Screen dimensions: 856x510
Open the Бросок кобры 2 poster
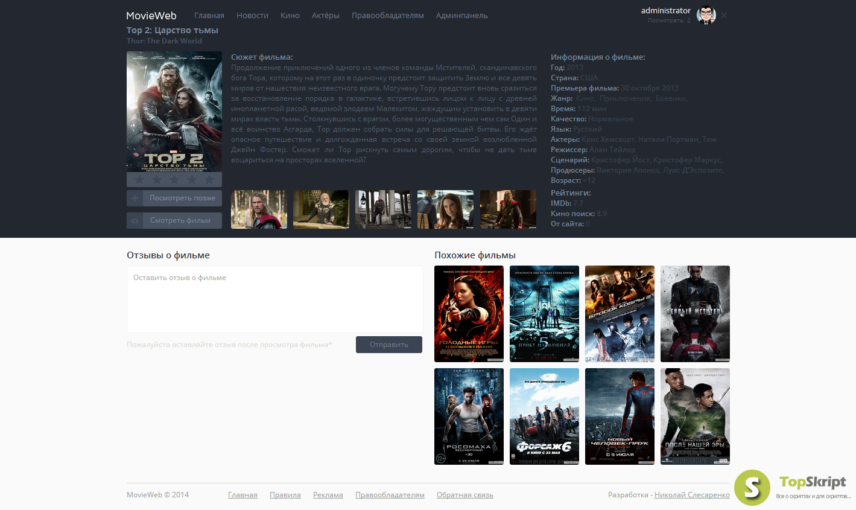click(620, 314)
